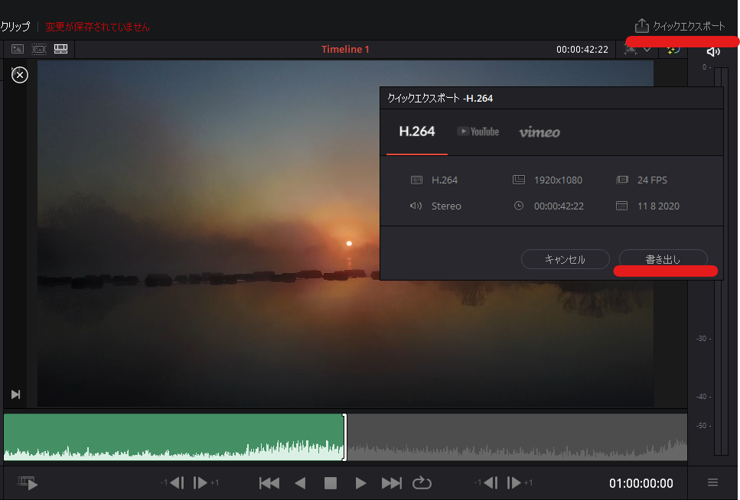Jump to the start of timeline
Image resolution: width=740 pixels, height=500 pixels.
tap(269, 483)
